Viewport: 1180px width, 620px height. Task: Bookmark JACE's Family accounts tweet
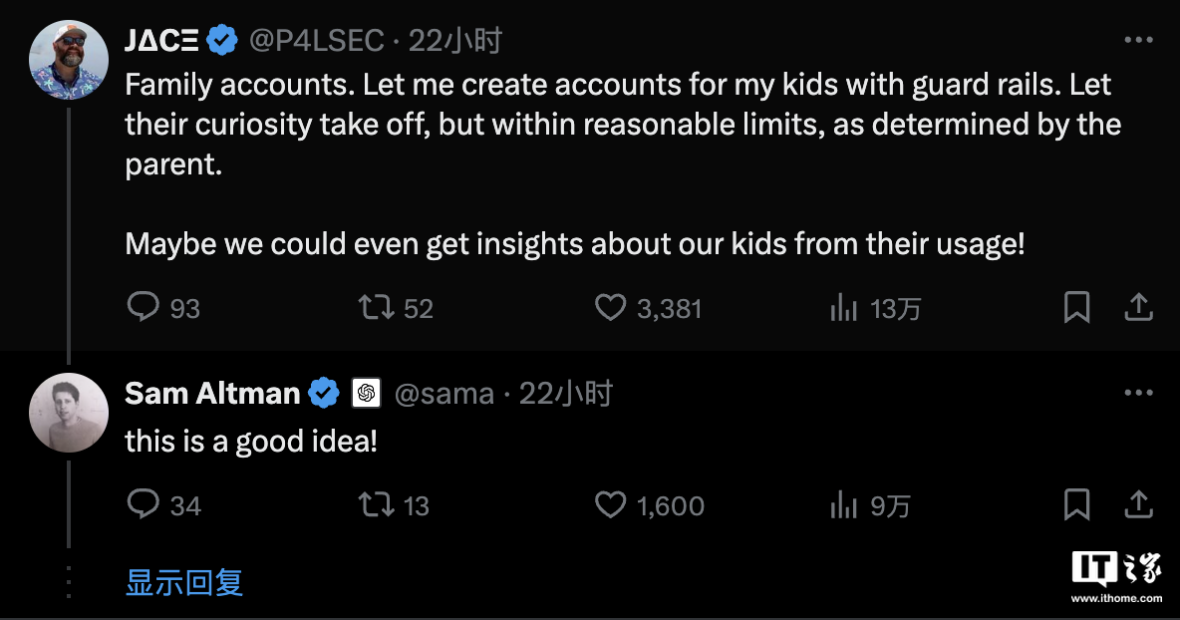coord(1076,307)
